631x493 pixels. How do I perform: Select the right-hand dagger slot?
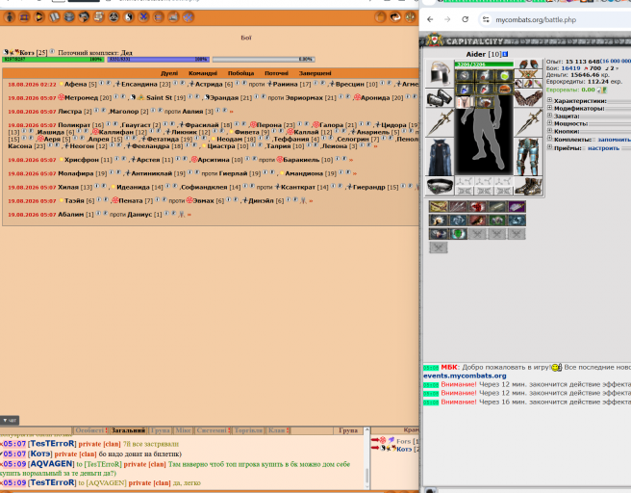[528, 123]
